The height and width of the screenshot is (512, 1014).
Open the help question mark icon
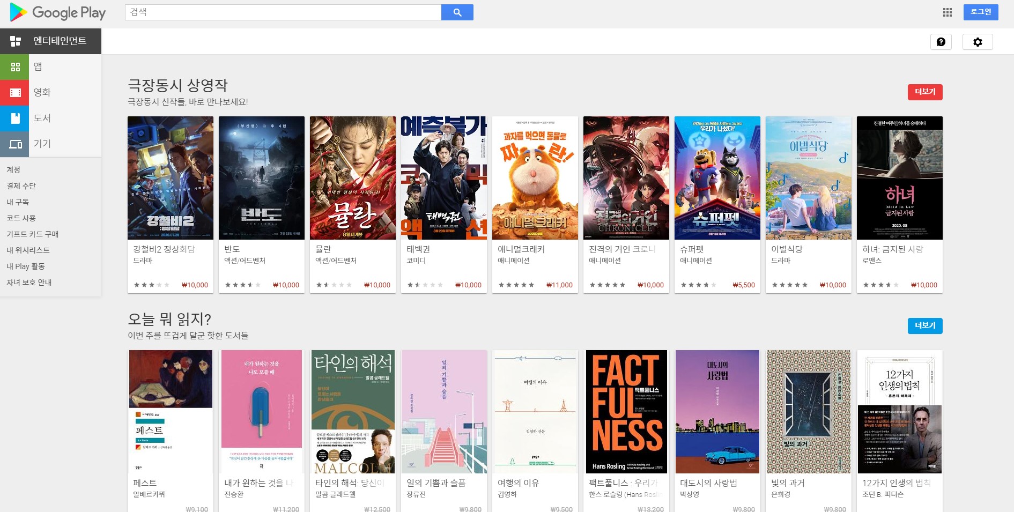[x=941, y=42]
